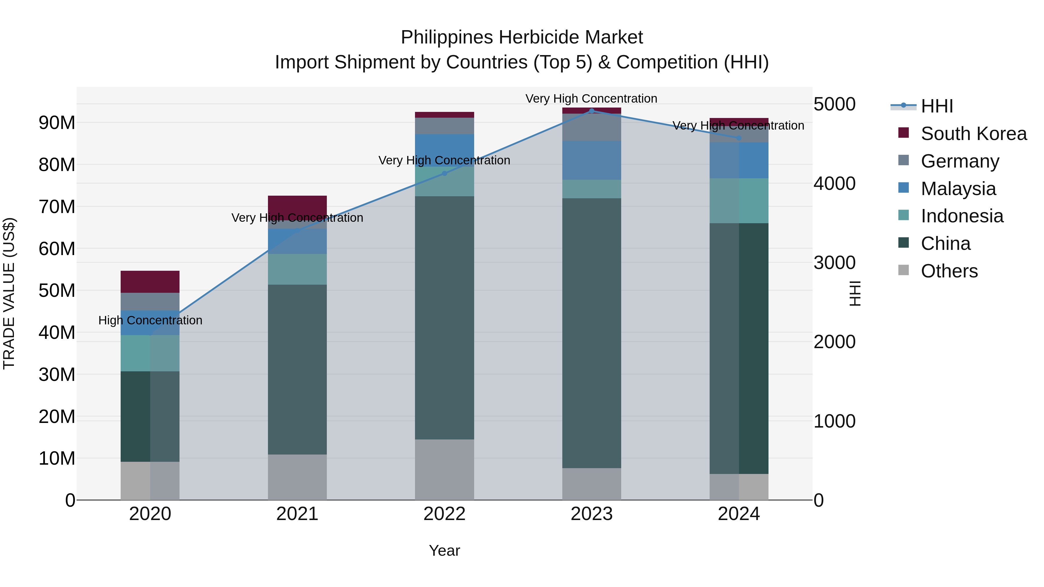
Task: Click the 2023 Malaysia bar segment
Action: point(592,160)
